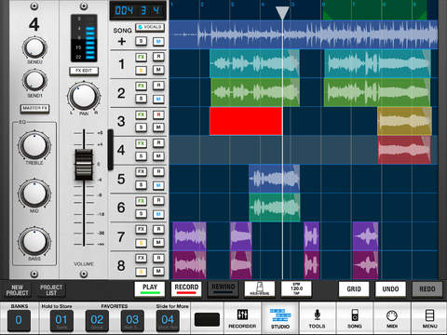447x335 pixels.
Task: Open FX for track 7
Action: [x=141, y=230]
